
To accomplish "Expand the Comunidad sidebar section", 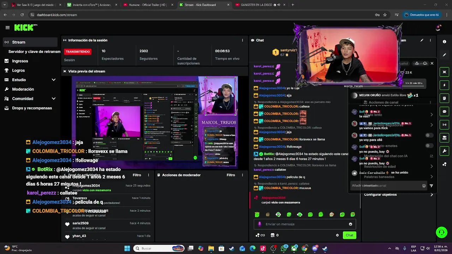I will click(54, 99).
